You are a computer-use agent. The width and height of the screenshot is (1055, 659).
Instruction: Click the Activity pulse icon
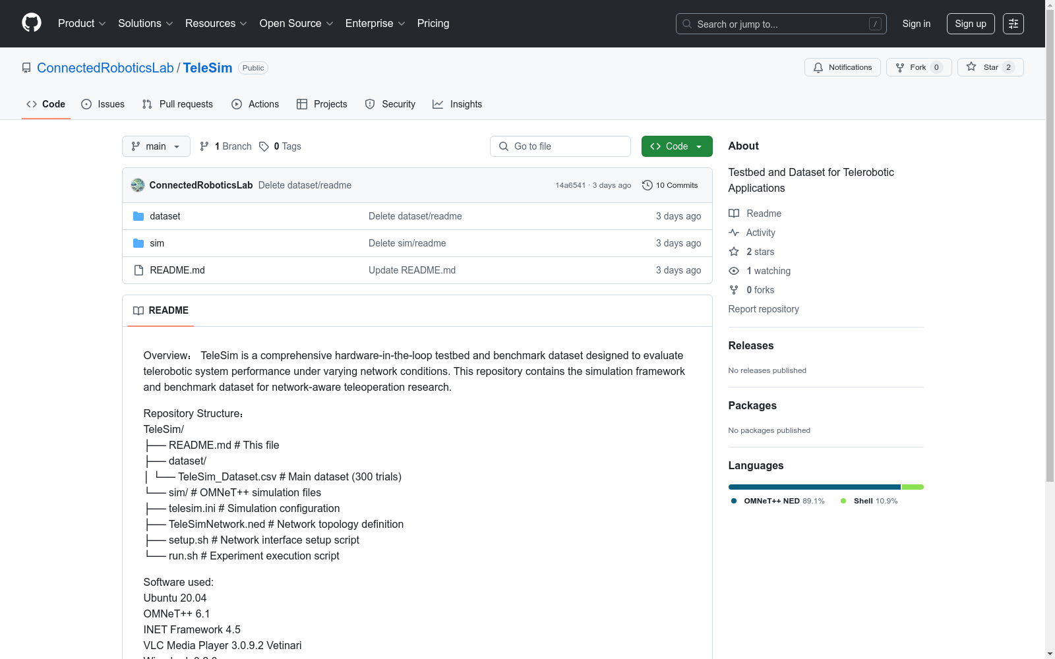(734, 233)
